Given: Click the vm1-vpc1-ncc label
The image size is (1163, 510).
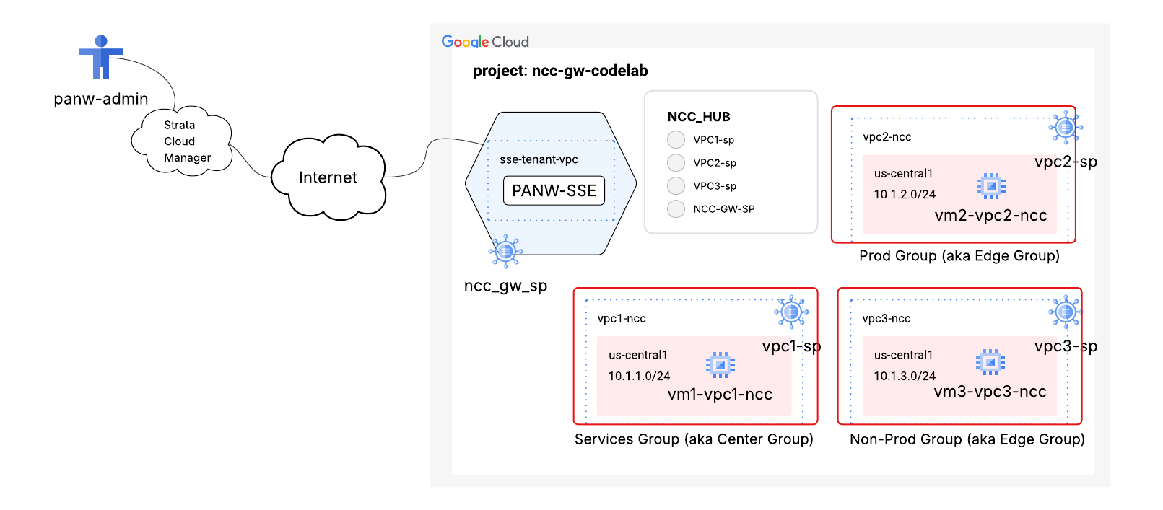Looking at the screenshot, I should 720,395.
